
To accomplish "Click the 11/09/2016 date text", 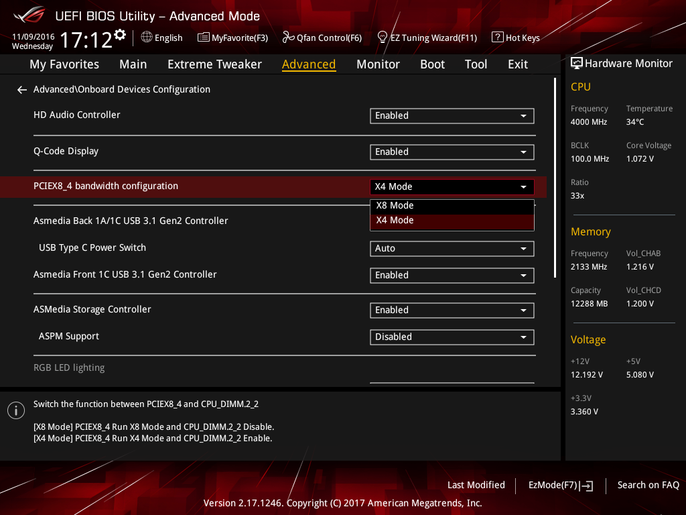I will pos(33,37).
